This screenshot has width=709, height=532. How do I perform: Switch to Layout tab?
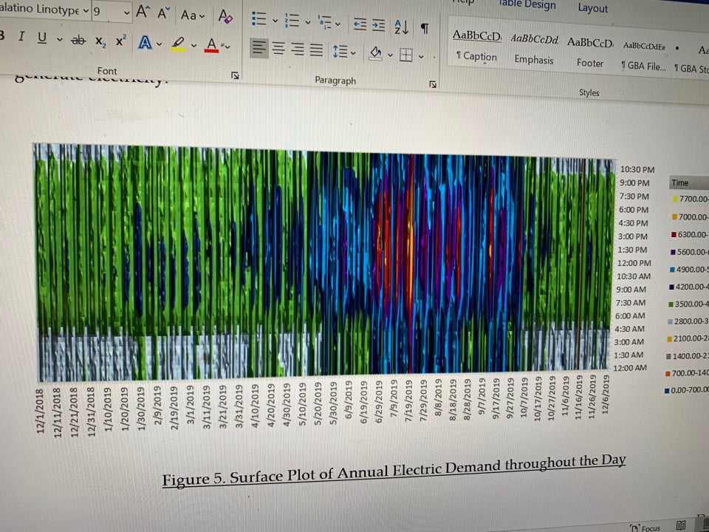pos(592,7)
